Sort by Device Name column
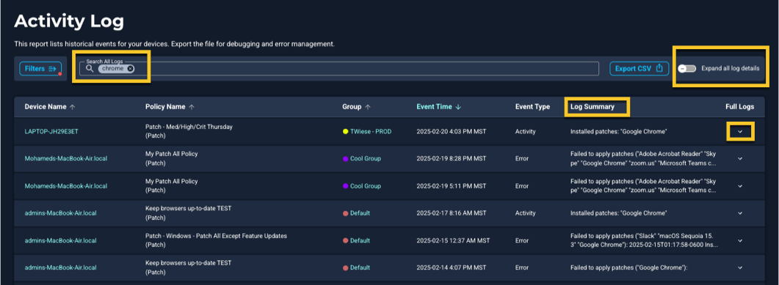Screen dimensions: 779x285 [50, 106]
